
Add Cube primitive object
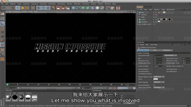(73, 8)
